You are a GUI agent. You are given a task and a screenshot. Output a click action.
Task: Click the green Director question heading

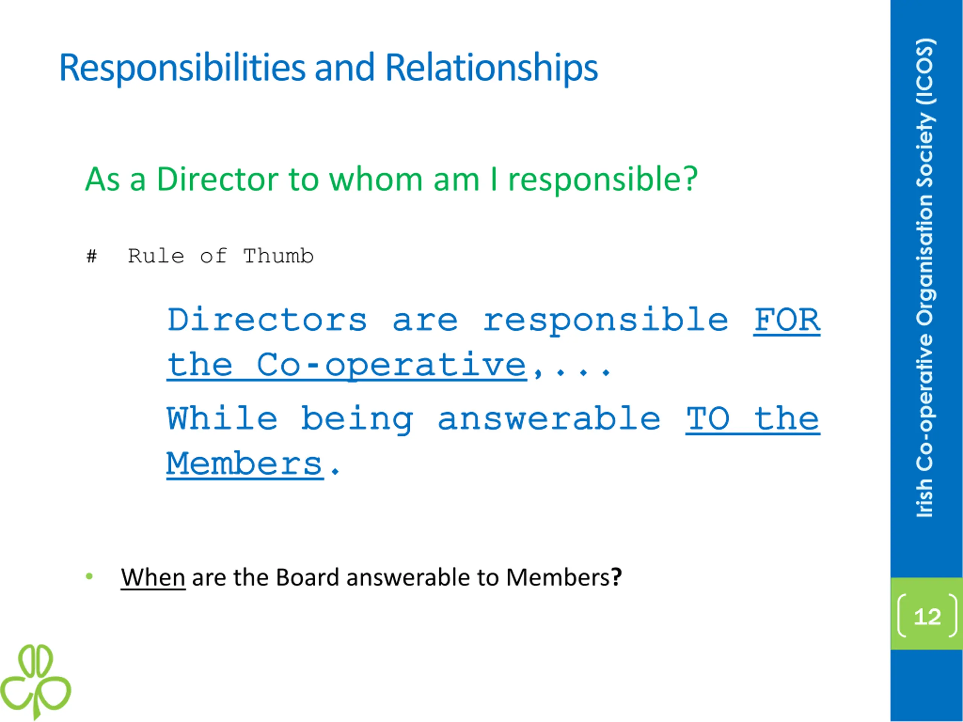pos(391,179)
